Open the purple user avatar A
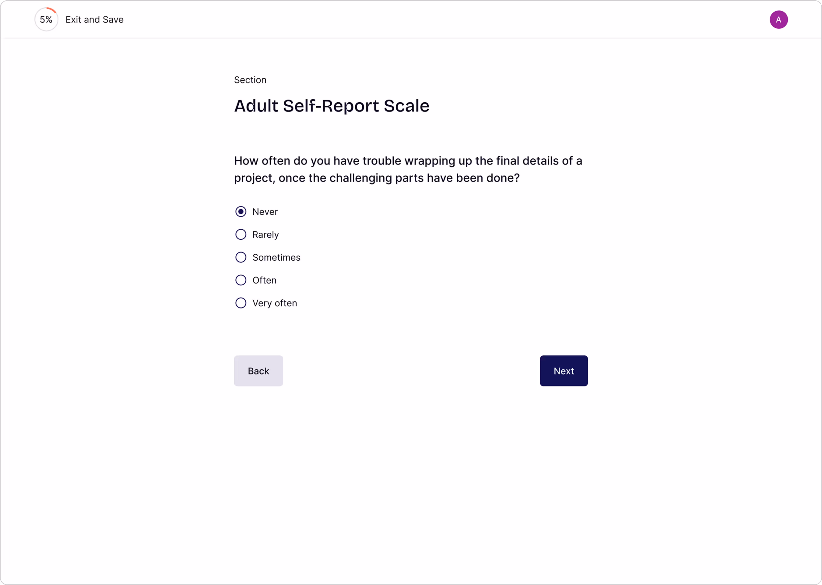The width and height of the screenshot is (822, 585). coord(778,19)
